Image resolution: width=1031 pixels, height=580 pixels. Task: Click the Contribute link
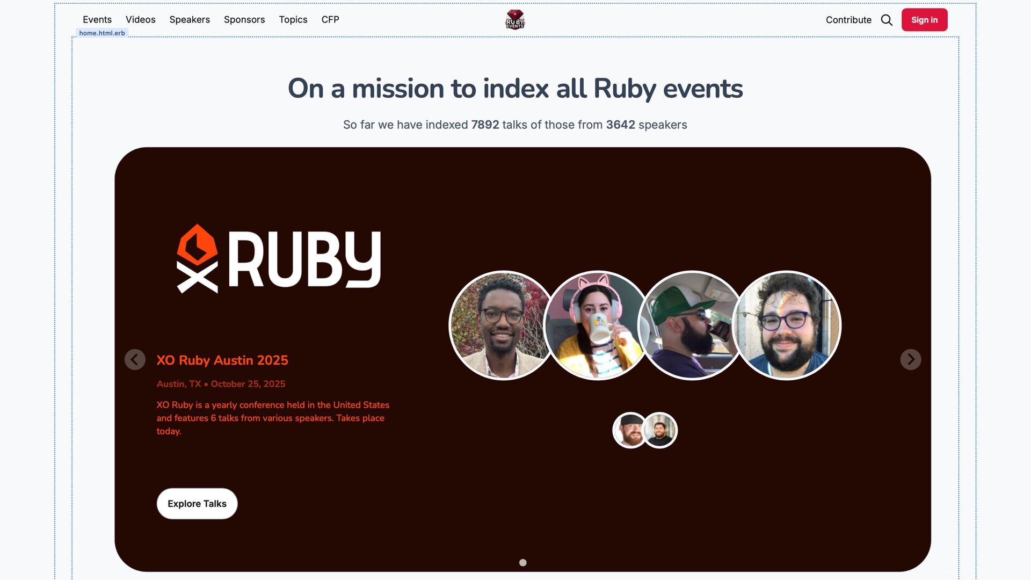click(848, 20)
